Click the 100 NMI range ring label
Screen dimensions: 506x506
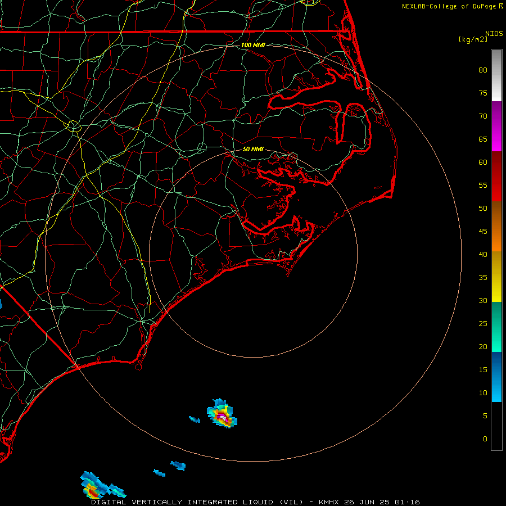click(253, 45)
